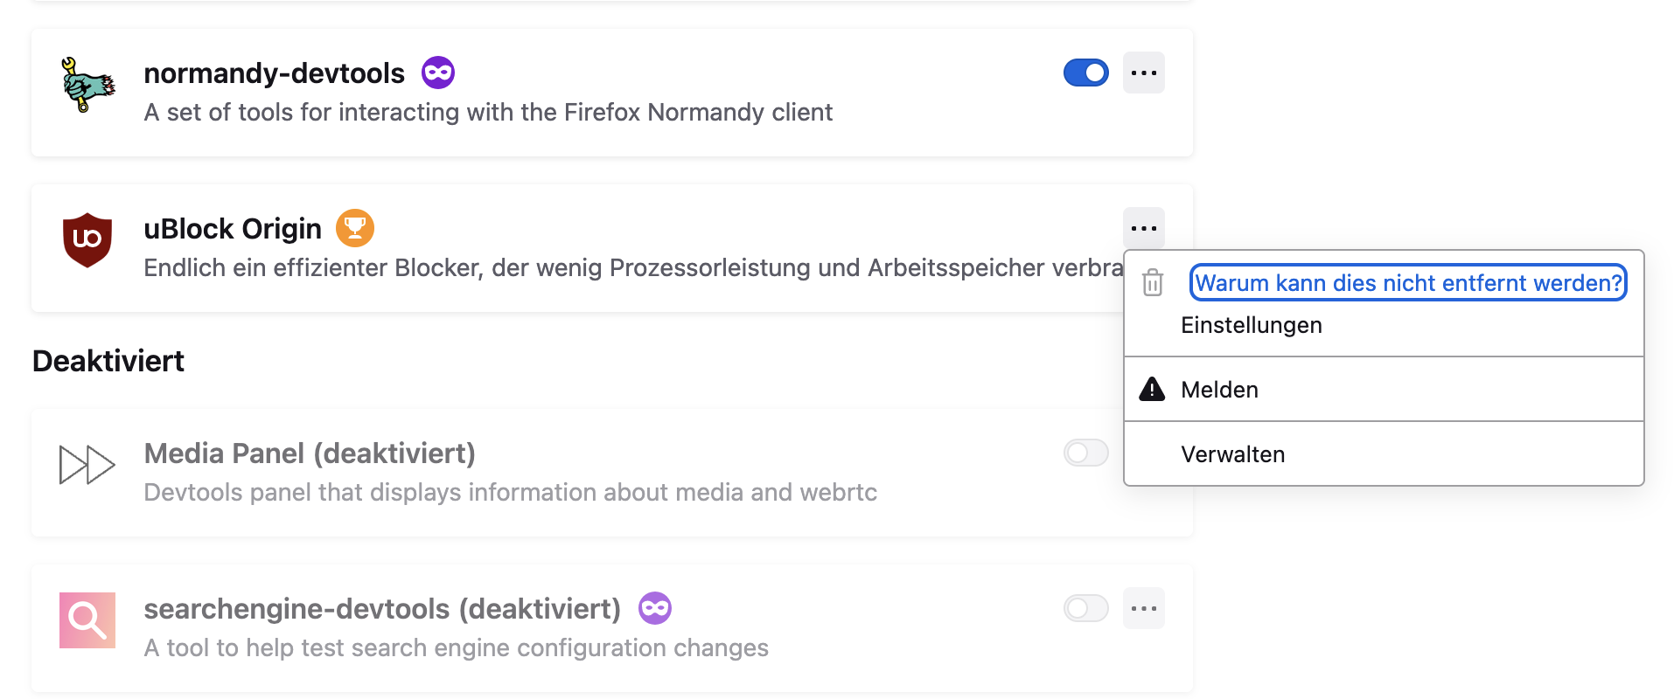The image size is (1674, 699).
Task: Select the Melden menu entry
Action: (1219, 390)
